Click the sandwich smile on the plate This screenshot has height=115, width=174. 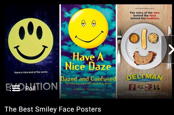point(145,58)
